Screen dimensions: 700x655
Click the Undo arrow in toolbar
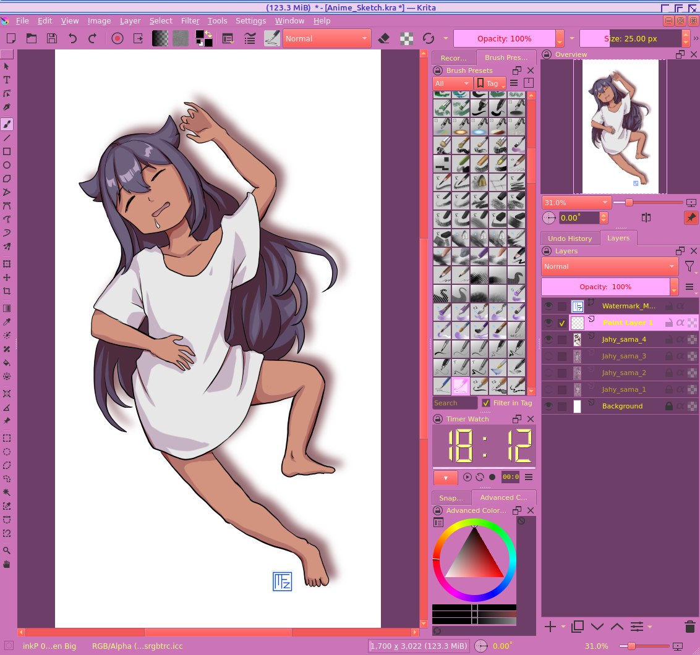[x=73, y=38]
